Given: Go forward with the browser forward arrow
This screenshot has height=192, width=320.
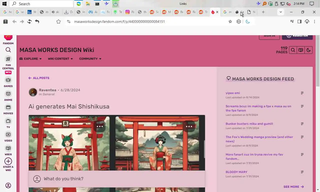Looking at the screenshot, I should coord(22,21).
